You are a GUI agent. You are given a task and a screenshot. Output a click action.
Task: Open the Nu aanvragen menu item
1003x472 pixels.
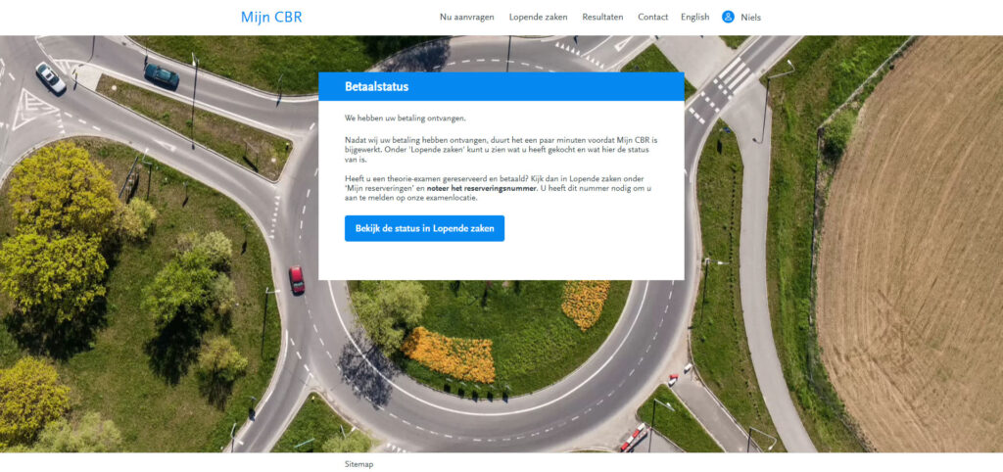466,17
